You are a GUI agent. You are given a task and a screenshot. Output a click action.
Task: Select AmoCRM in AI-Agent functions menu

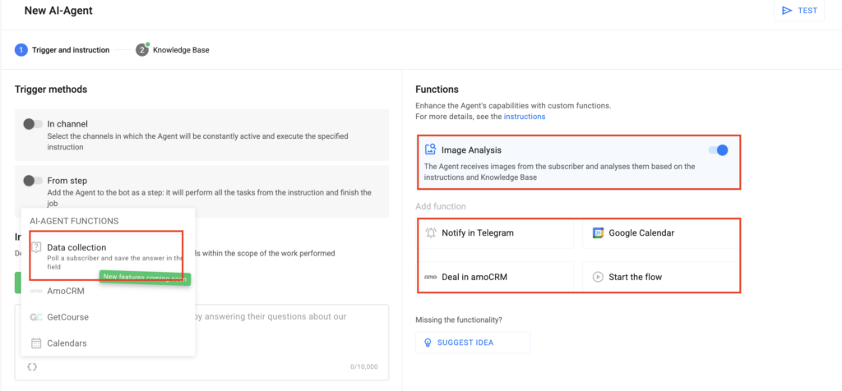click(66, 291)
